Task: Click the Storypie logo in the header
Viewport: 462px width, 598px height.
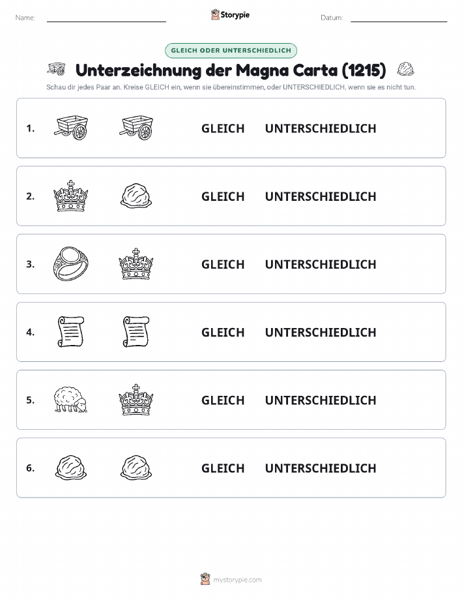Action: tap(230, 15)
